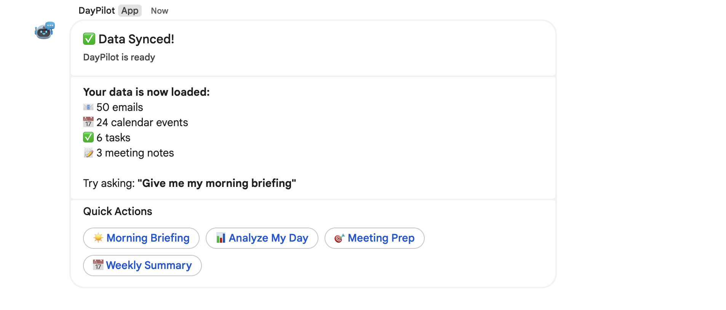Click the target icon on Meeting Prep
The image size is (726, 310).
(x=339, y=238)
